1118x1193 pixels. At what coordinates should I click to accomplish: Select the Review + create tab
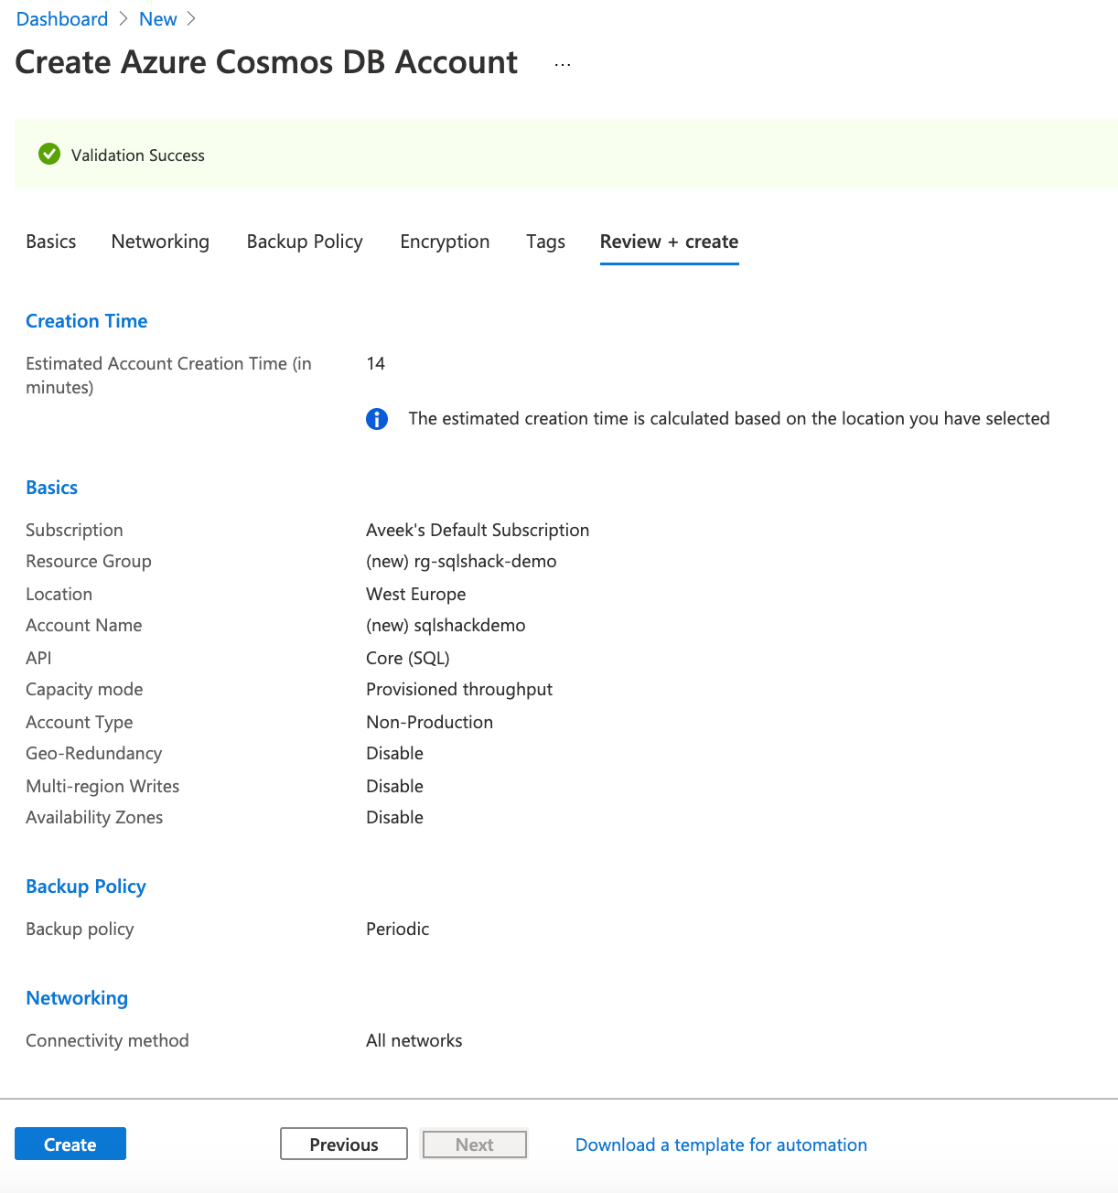point(669,242)
